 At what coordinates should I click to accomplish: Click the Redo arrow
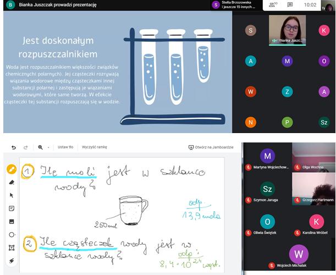(x=25, y=147)
